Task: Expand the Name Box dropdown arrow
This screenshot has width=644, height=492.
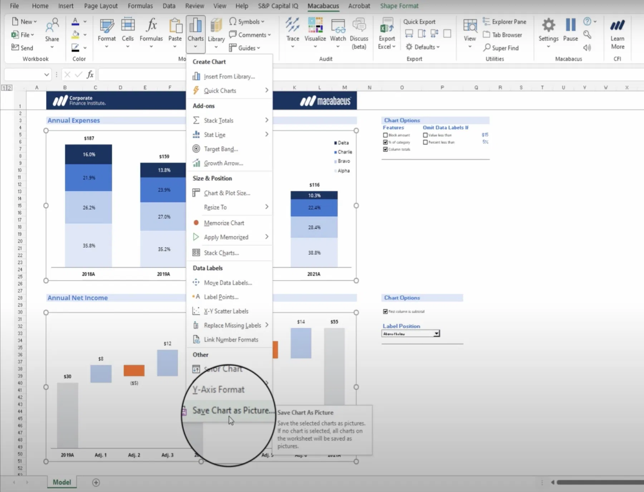Action: tap(47, 74)
